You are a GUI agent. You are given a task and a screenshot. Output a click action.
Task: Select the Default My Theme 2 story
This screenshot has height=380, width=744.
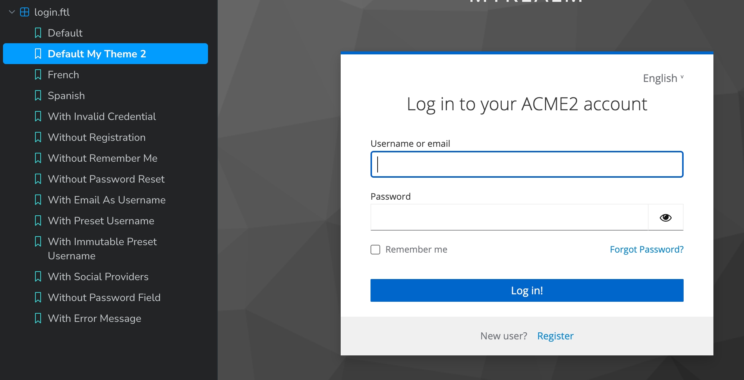pos(97,54)
